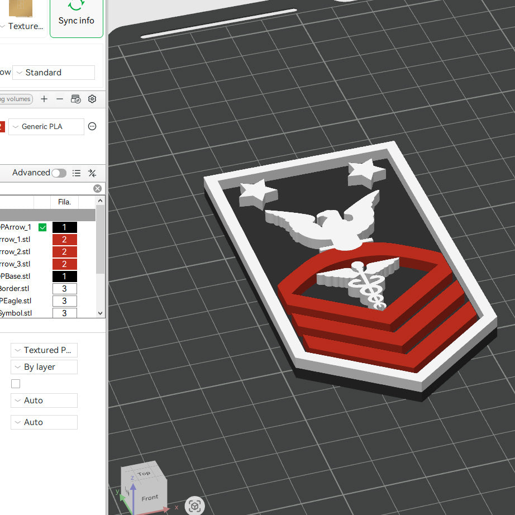Change filament 2 of rrow_2.stl
The height and width of the screenshot is (515, 515).
tap(65, 252)
